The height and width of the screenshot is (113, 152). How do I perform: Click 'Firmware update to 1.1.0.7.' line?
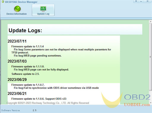click(28, 85)
